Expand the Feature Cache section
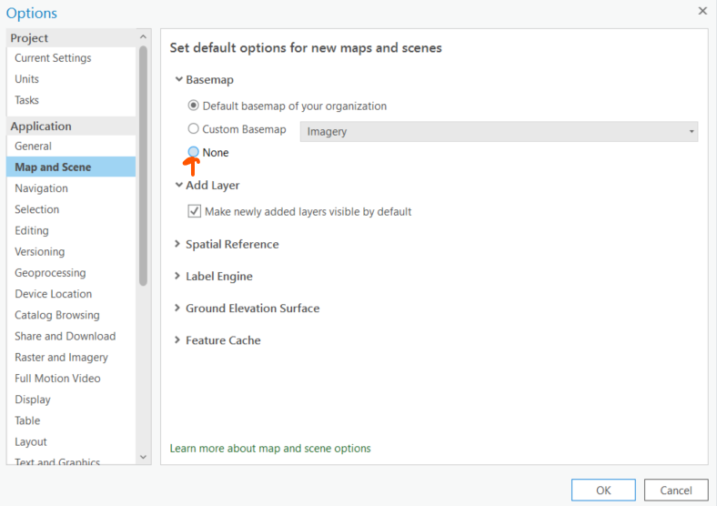This screenshot has height=506, width=717. [x=178, y=340]
